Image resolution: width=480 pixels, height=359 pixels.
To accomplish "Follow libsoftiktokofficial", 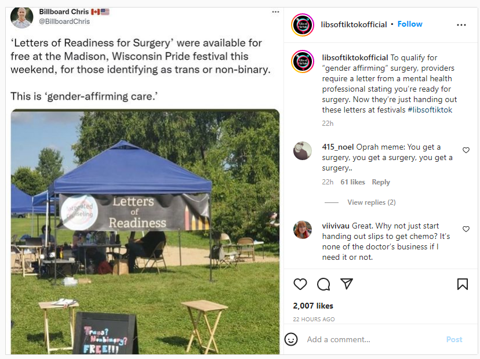I will tap(410, 24).
